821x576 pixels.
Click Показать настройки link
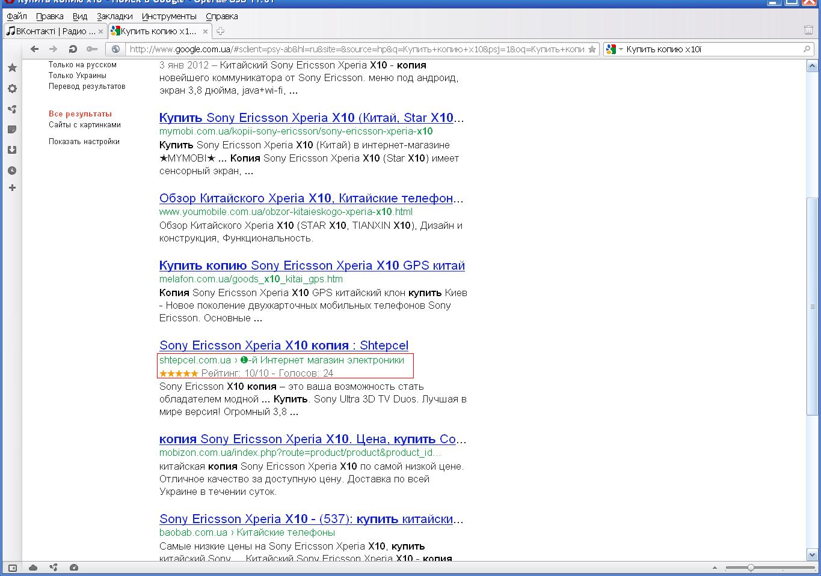(x=84, y=142)
